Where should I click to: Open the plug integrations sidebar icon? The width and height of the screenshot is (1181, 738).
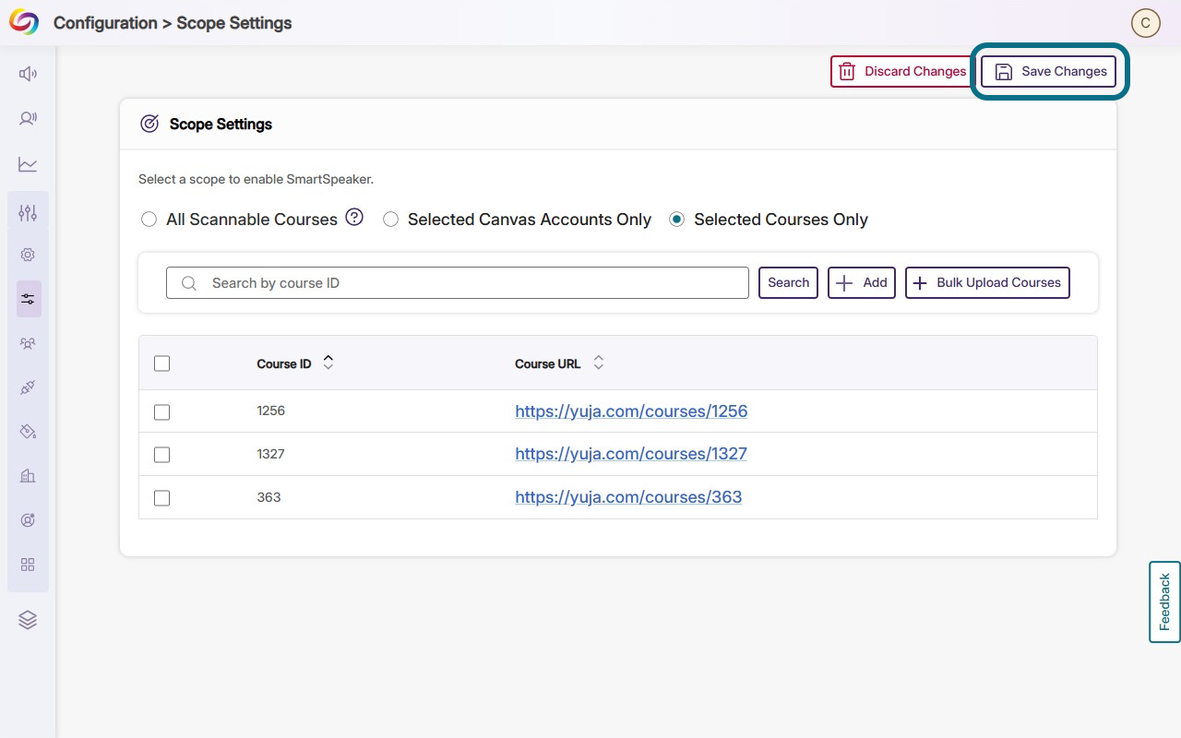[28, 387]
